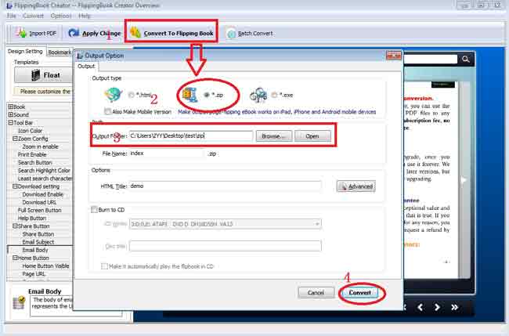Screen dimensions: 509x336
Task: Click the search magnifier icon in preview
Action: [x=466, y=59]
